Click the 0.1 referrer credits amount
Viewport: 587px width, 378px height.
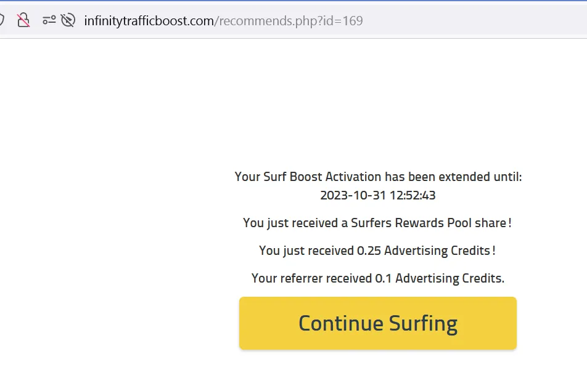point(383,278)
